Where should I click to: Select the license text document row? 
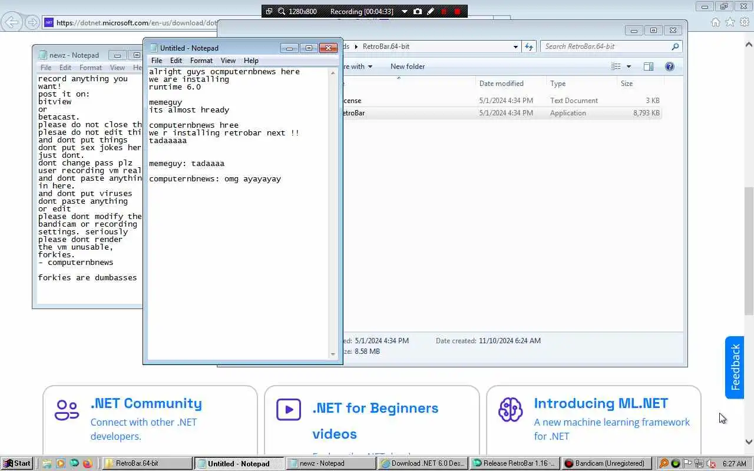tap(502, 101)
